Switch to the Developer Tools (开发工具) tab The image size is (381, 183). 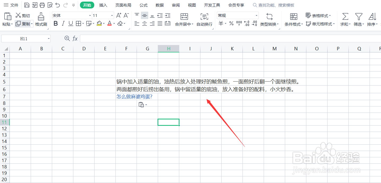(212, 5)
